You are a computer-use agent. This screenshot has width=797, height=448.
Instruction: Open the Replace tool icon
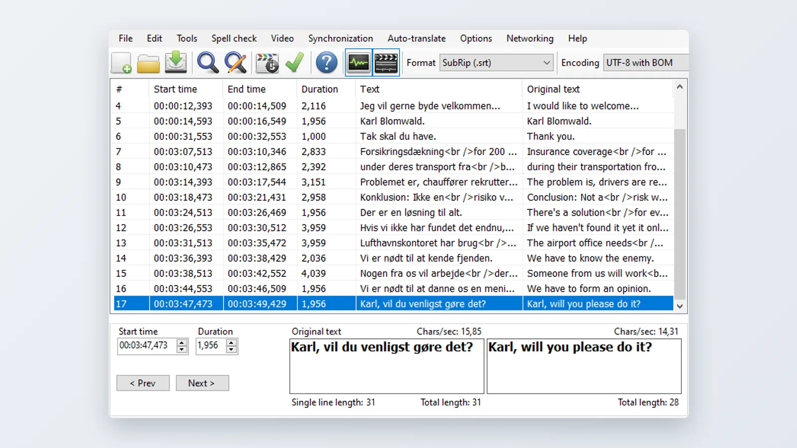235,63
